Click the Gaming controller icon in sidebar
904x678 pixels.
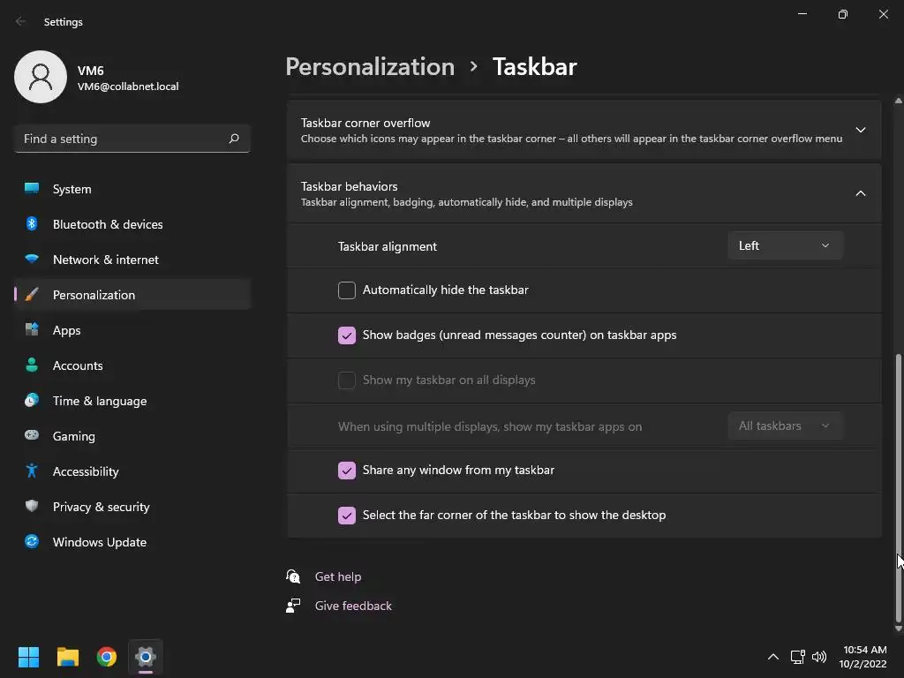(32, 436)
